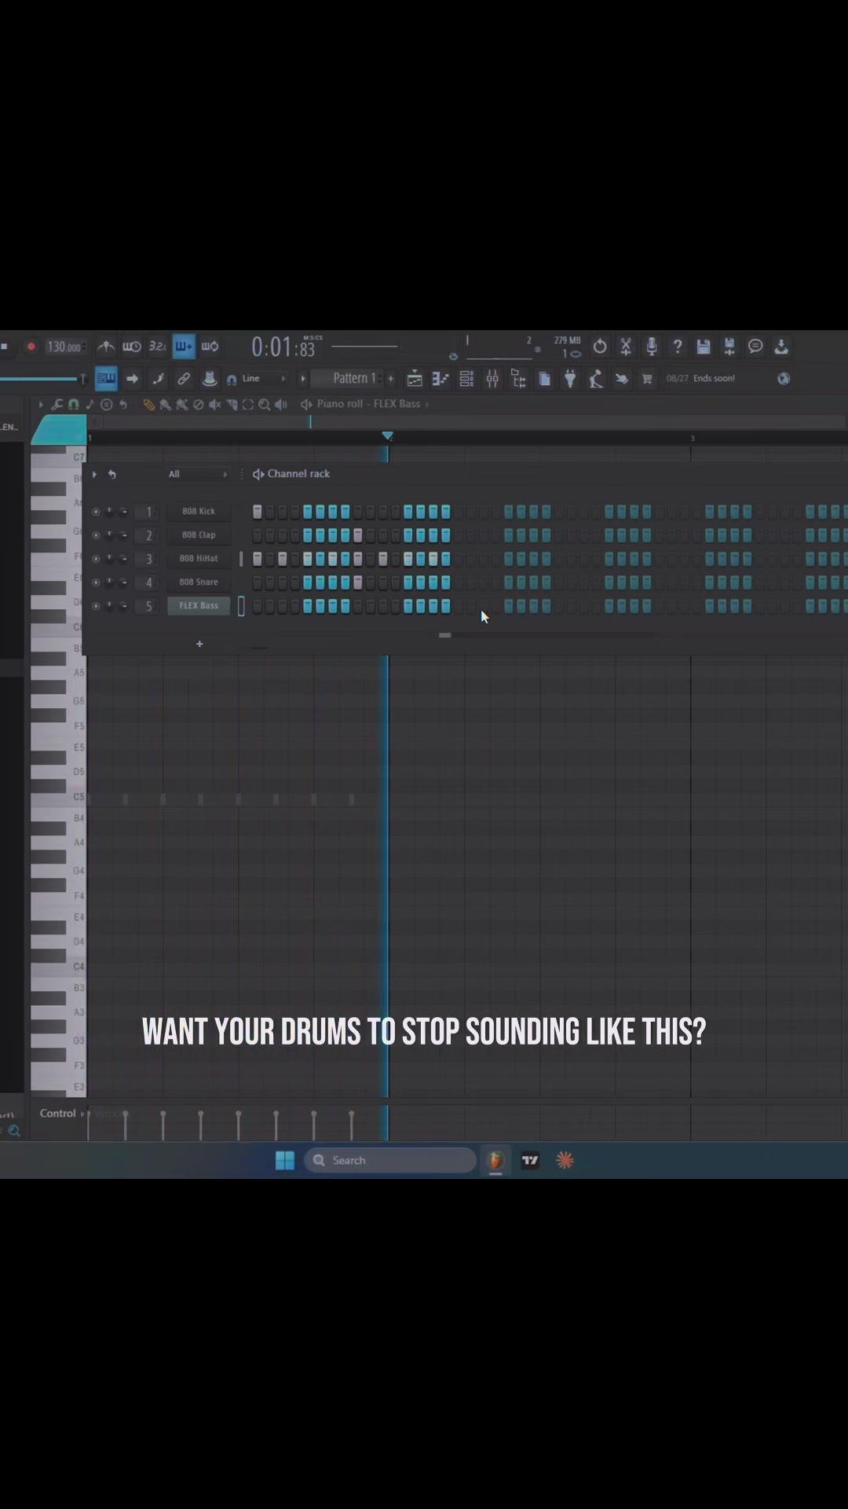Open the mixer view icon
The width and height of the screenshot is (848, 1509).
click(x=492, y=379)
